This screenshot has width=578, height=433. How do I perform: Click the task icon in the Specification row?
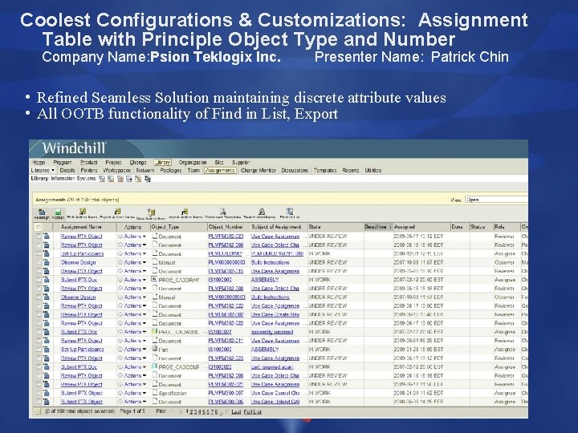point(46,393)
